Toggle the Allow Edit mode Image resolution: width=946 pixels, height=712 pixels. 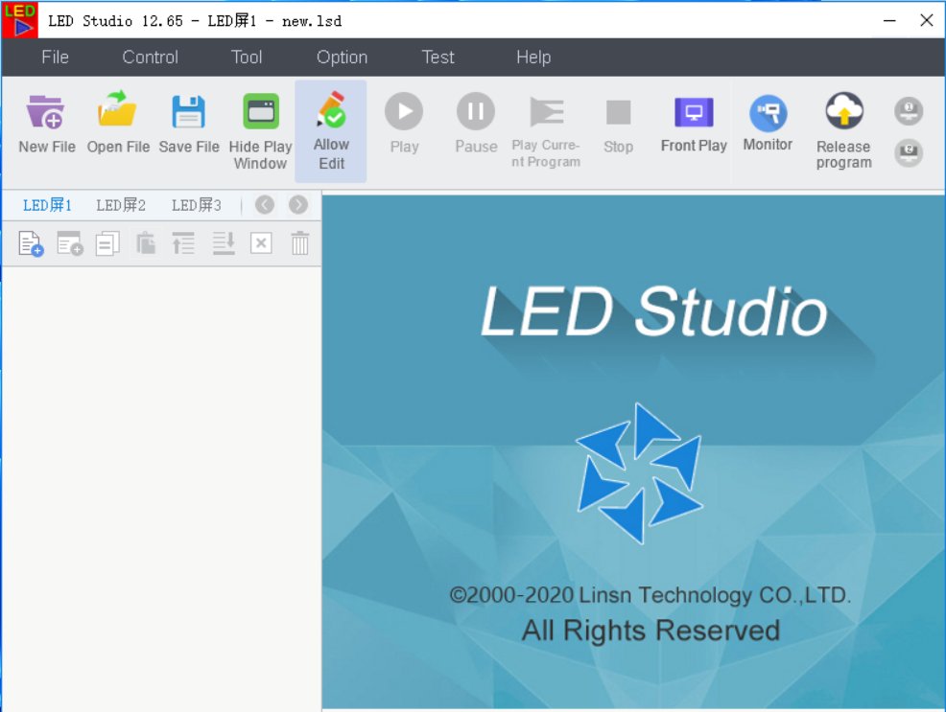331,131
